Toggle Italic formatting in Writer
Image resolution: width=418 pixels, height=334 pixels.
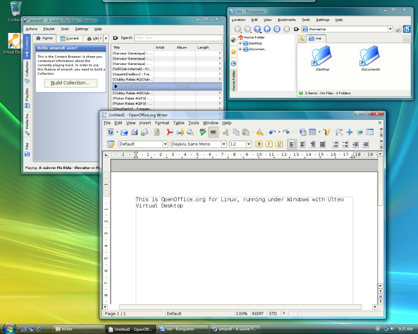(269, 144)
